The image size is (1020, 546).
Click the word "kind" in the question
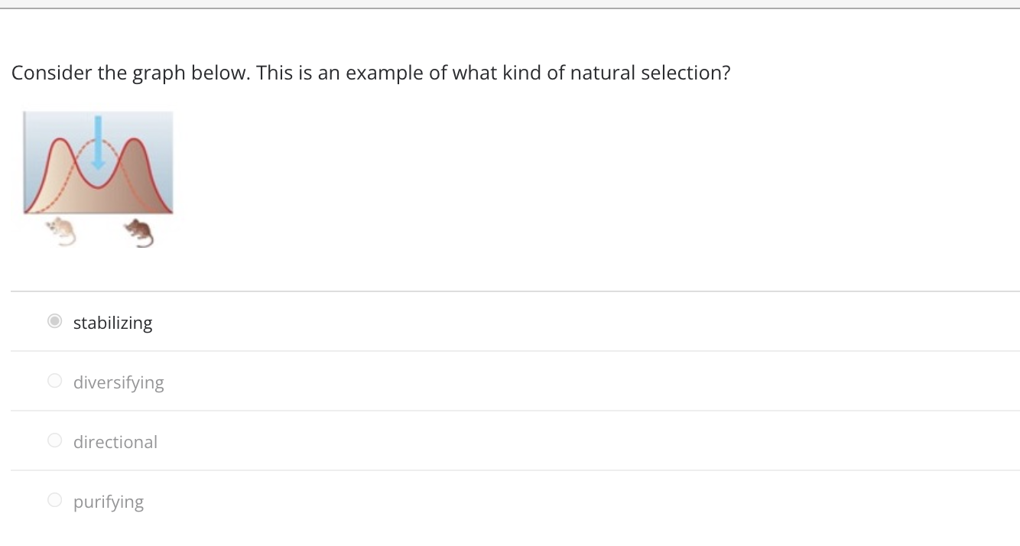click(521, 73)
